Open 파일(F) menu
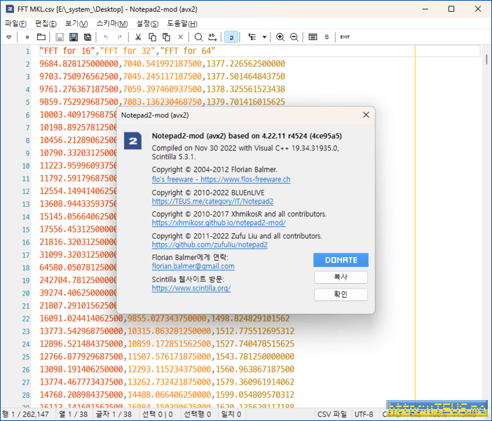Screen dimensions: 492x421 [15, 24]
